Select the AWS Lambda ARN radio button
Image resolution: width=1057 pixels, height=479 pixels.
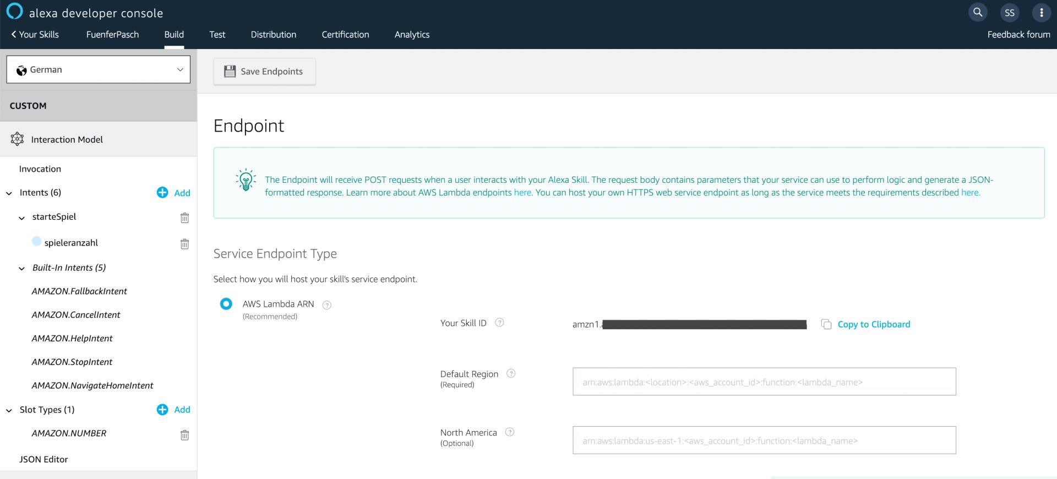(x=226, y=304)
